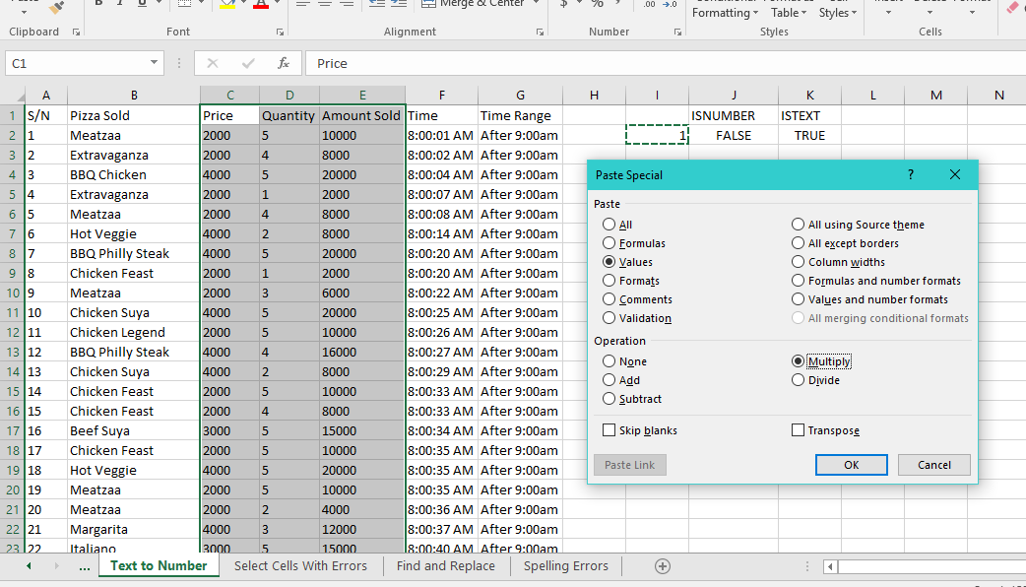
Task: Apply the Accounting Number Format icon
Action: 564,6
